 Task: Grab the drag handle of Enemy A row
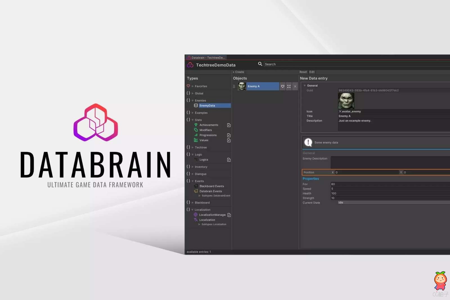(234, 86)
